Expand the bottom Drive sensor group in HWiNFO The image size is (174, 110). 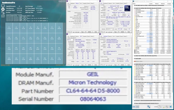point(133,103)
